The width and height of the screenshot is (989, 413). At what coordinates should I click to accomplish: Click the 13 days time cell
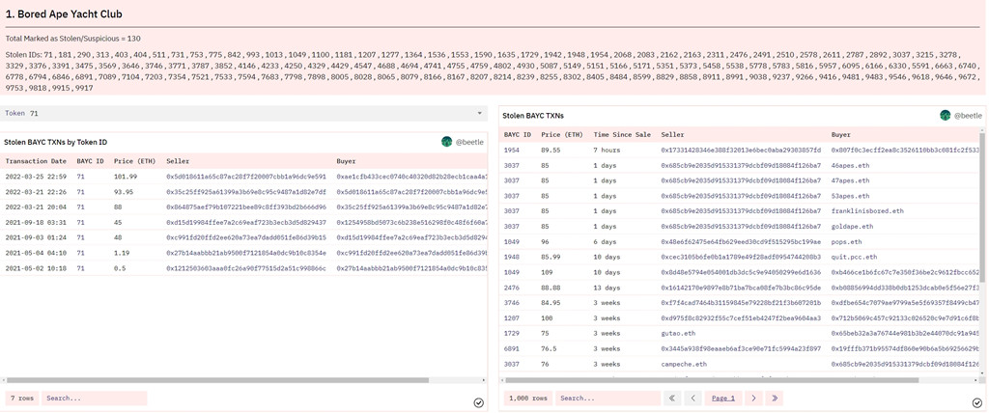click(608, 287)
